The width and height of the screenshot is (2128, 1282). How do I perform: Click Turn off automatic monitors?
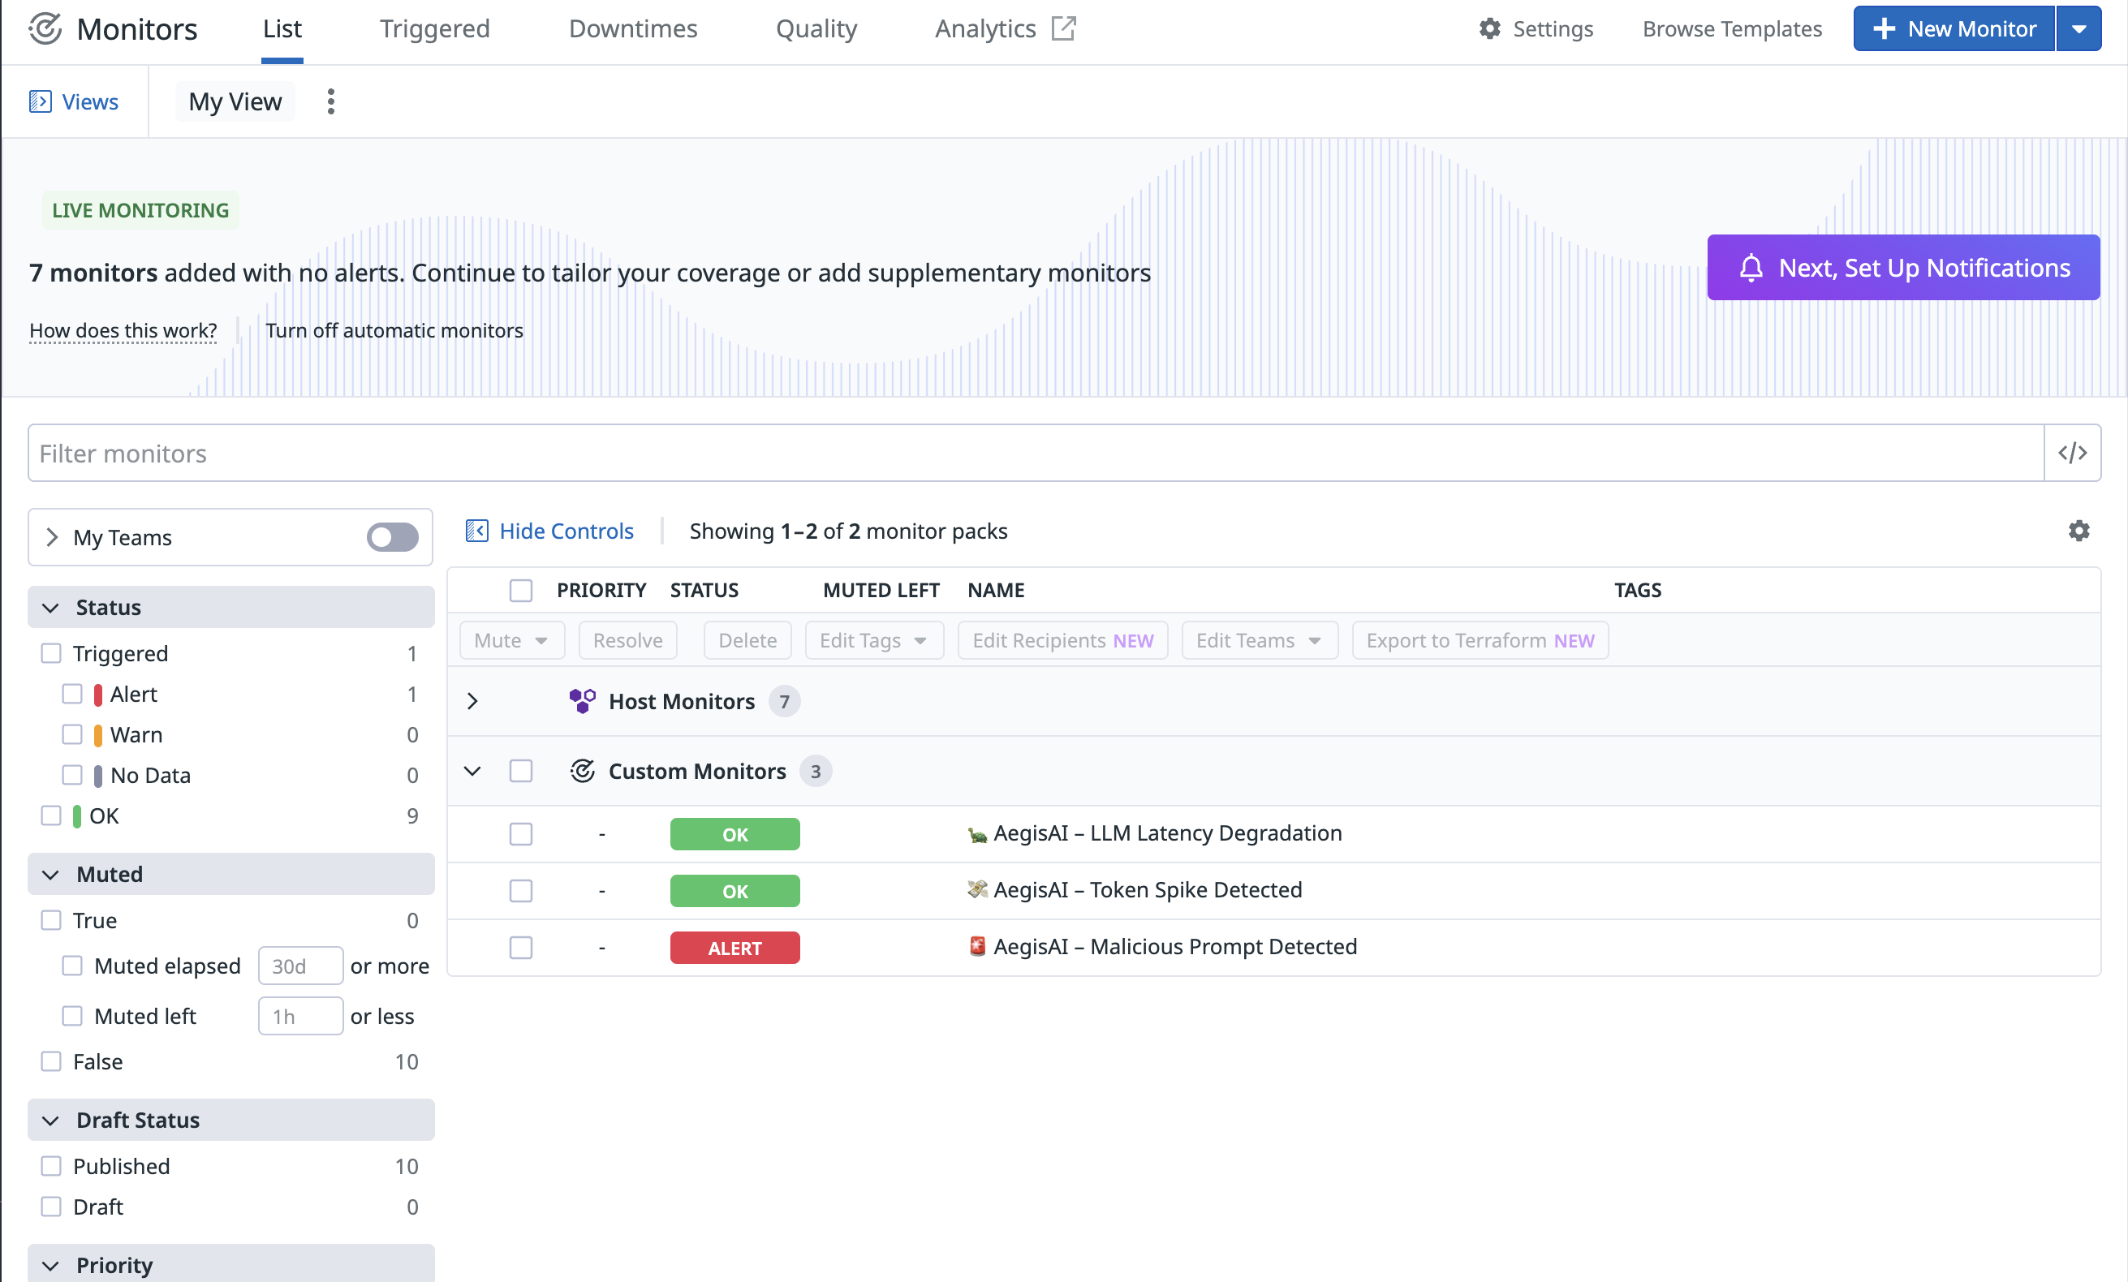coord(394,331)
